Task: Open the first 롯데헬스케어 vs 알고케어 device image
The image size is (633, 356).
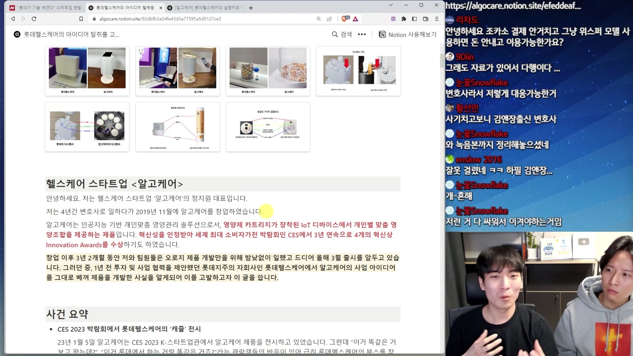Action: 87,71
